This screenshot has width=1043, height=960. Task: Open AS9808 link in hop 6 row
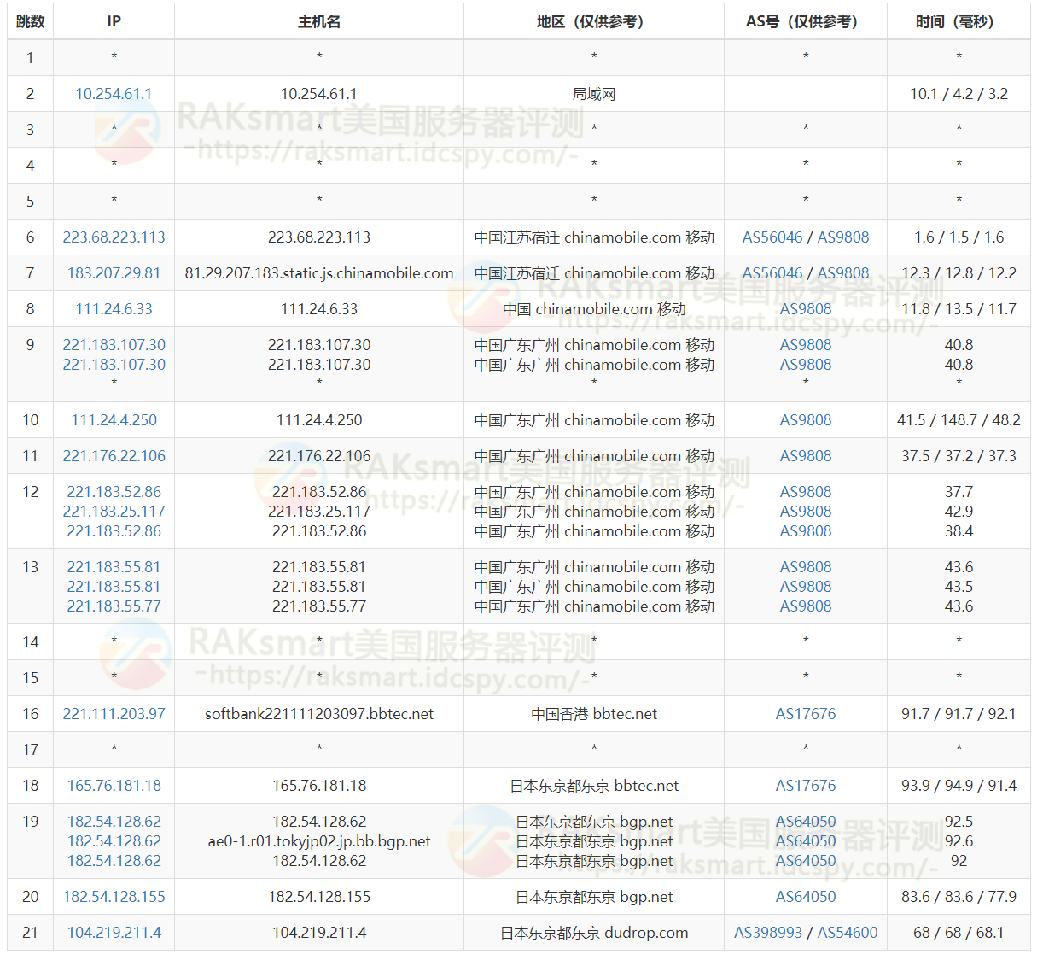pos(843,237)
